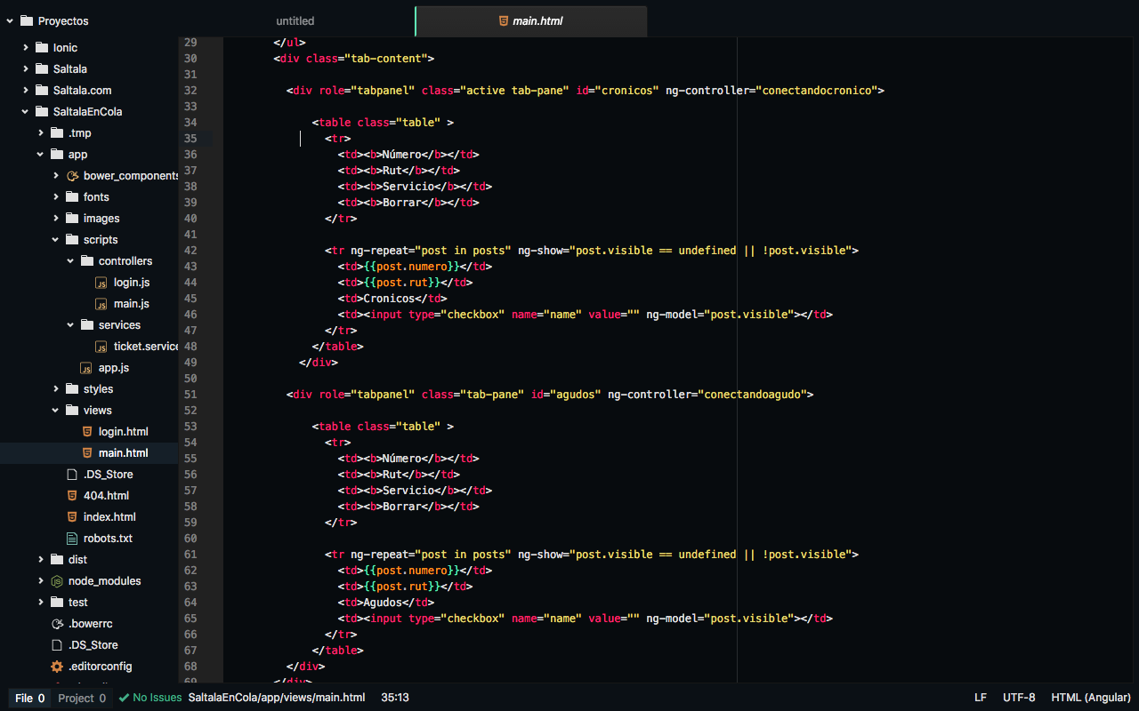Expand the images folder chevron

[56, 218]
